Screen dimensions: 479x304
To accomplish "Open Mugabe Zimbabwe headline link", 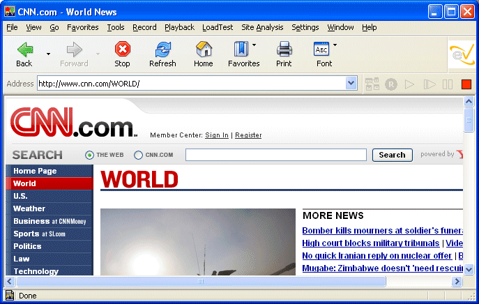I will [383, 268].
